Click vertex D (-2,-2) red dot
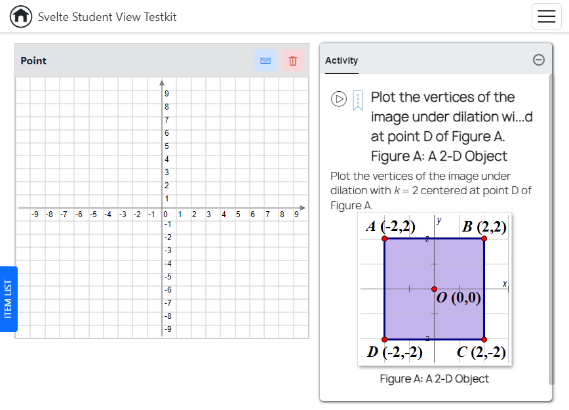 (384, 339)
